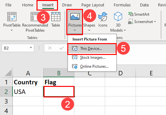Expand the Name Box dropdown arrow

pyautogui.click(x=31, y=48)
